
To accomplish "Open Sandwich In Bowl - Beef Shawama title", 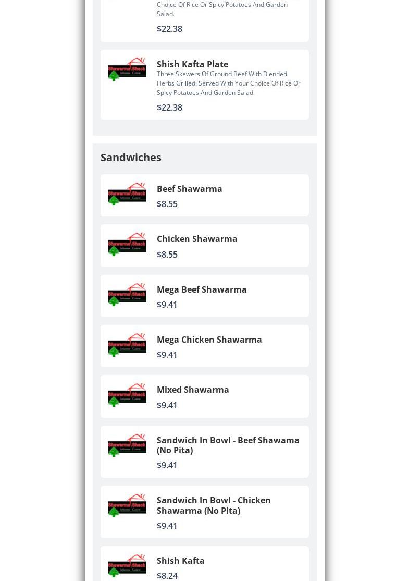I will [x=228, y=445].
